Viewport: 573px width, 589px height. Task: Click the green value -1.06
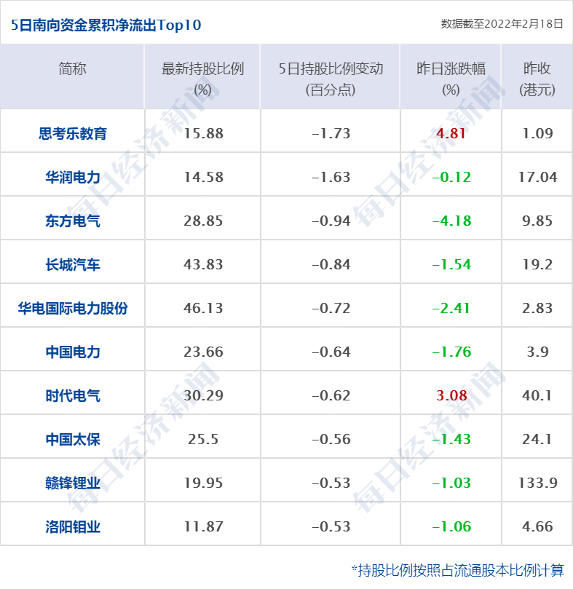451,526
